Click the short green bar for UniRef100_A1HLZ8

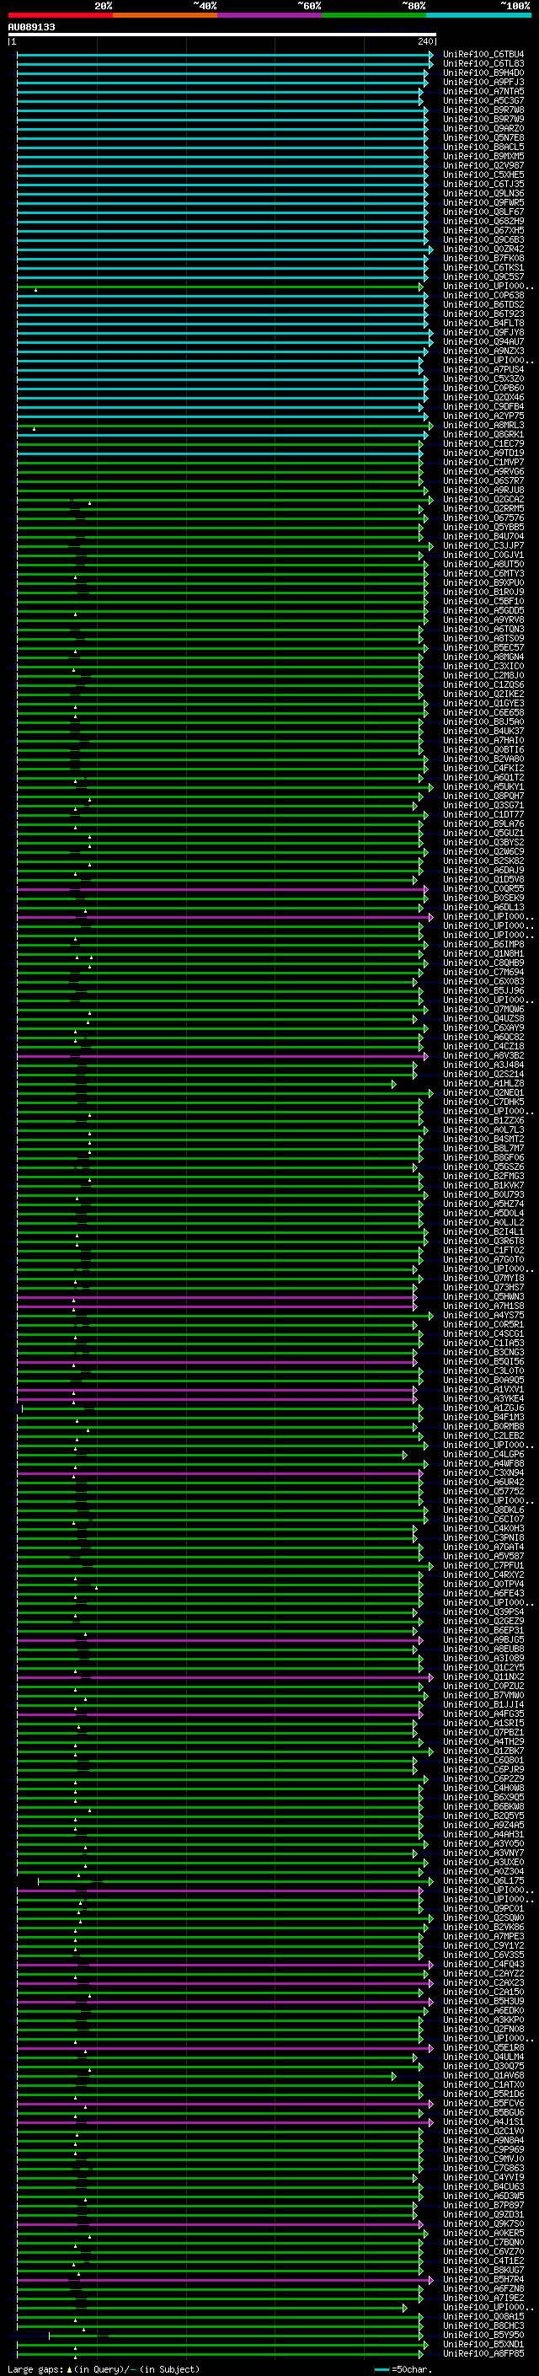[205, 1084]
